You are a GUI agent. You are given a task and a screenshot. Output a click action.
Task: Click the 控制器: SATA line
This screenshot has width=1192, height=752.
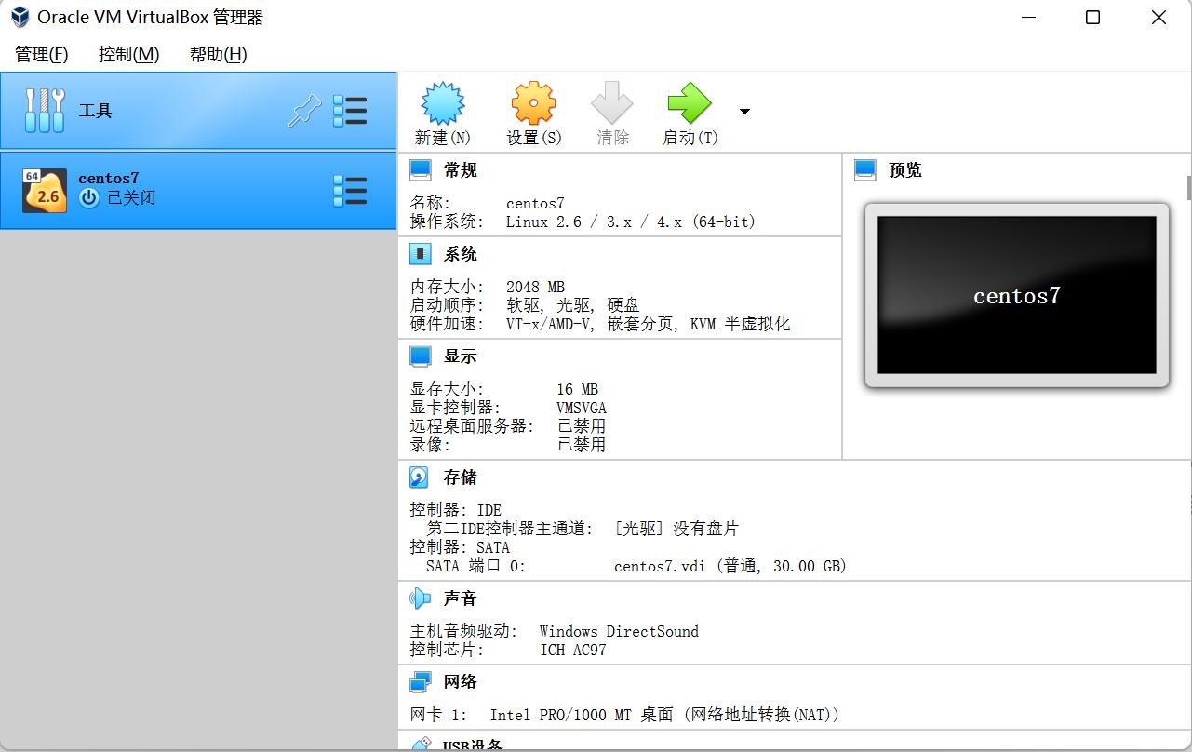click(460, 547)
